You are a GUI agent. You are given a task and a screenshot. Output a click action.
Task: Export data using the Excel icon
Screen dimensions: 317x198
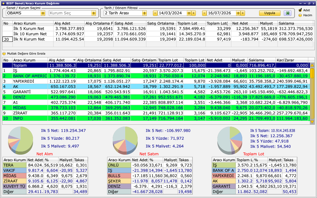coord(287,13)
